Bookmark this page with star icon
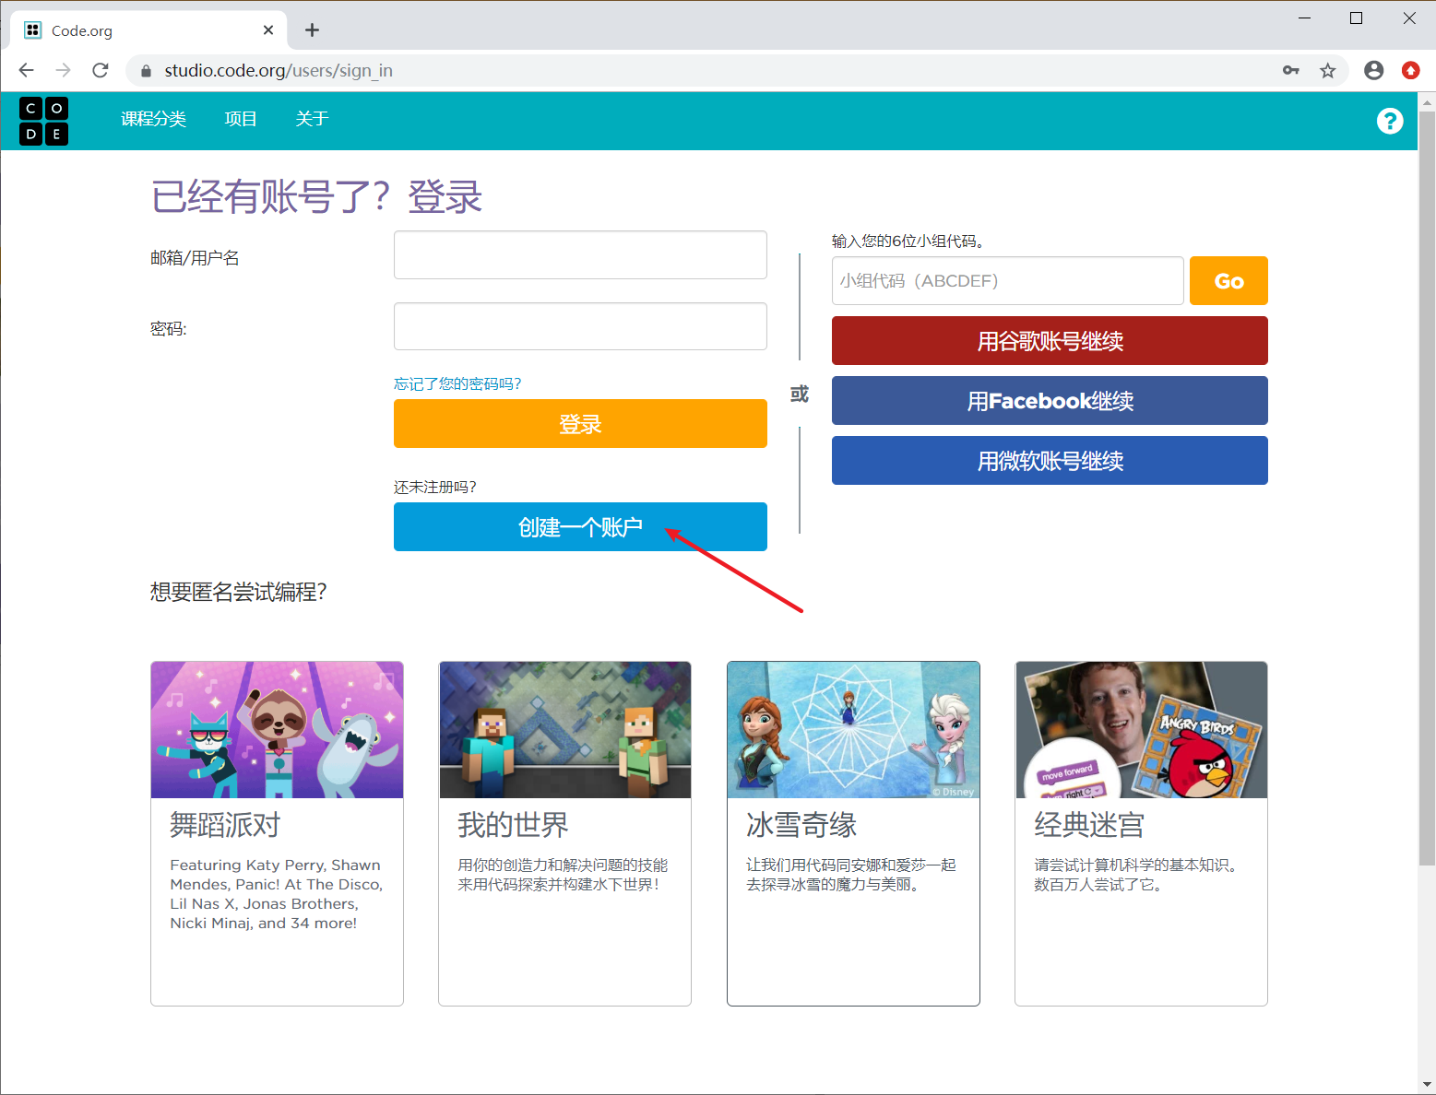The height and width of the screenshot is (1095, 1436). pos(1327,70)
